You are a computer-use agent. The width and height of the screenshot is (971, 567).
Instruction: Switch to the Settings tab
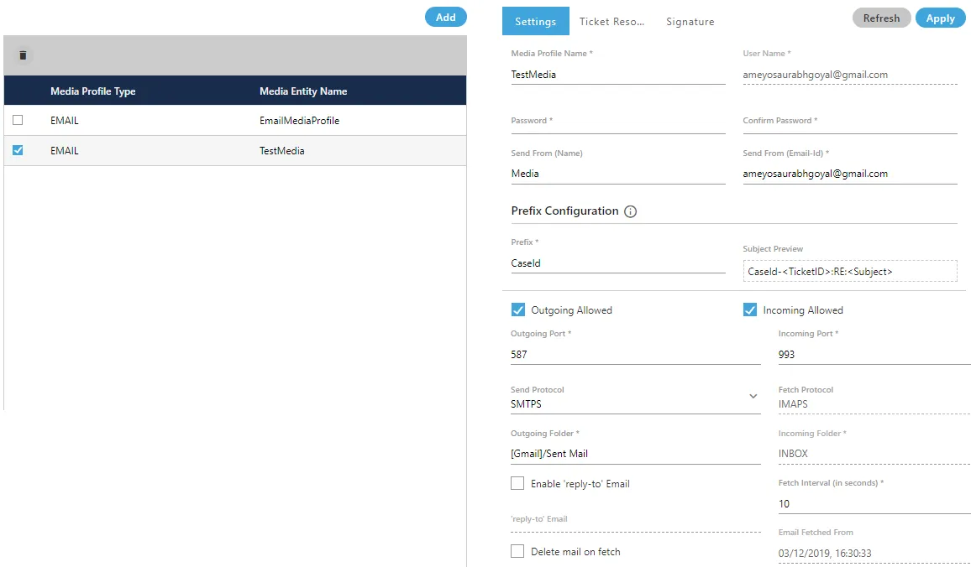[x=536, y=22]
